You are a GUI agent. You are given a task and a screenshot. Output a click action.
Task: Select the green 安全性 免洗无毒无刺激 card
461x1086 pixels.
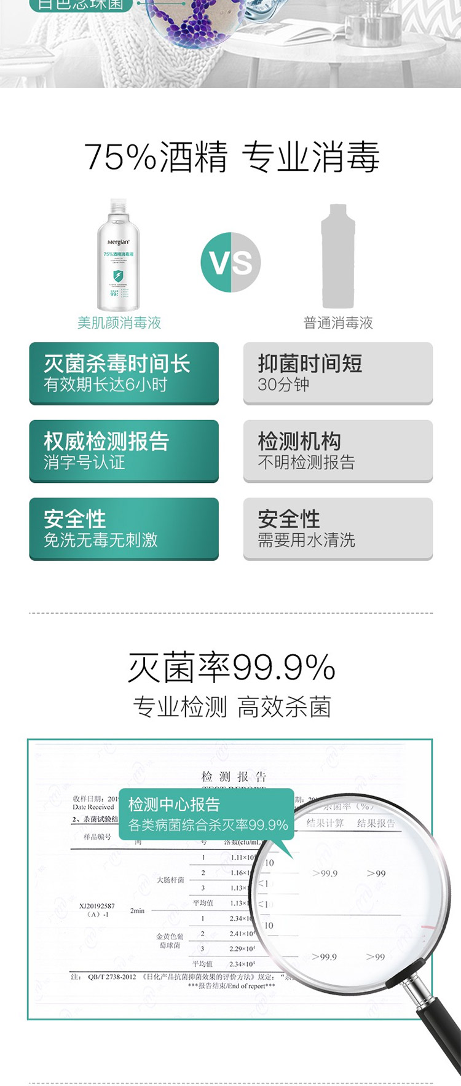[x=124, y=528]
